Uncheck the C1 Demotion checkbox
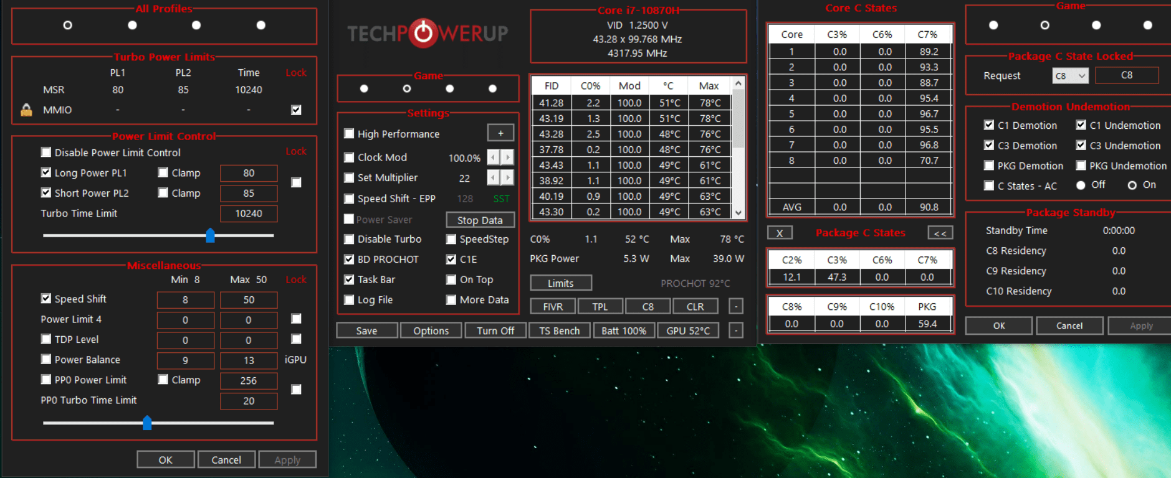Image resolution: width=1171 pixels, height=478 pixels. [x=989, y=125]
